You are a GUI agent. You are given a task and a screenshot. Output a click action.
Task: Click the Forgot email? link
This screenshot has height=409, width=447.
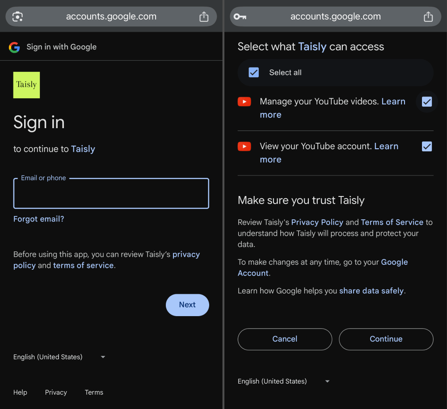tap(39, 219)
